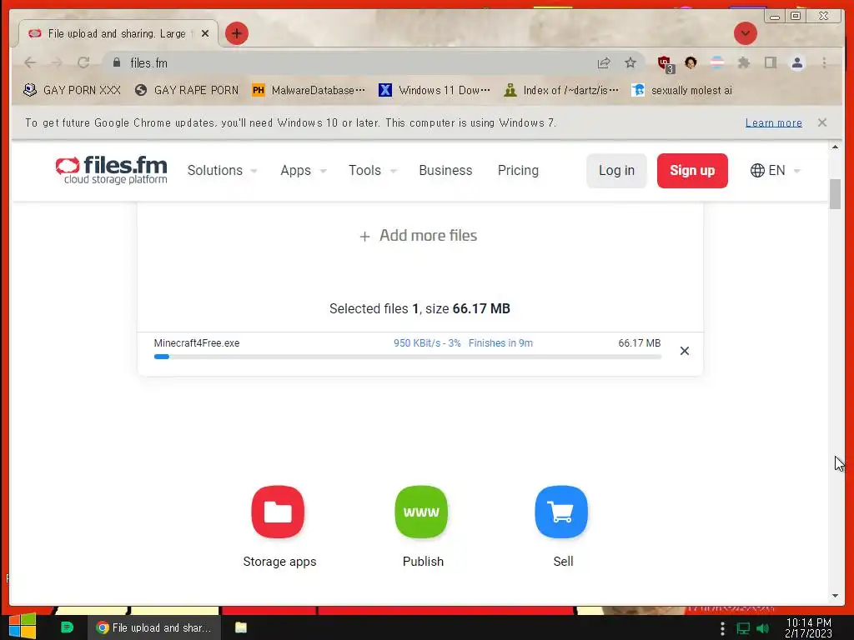Open the Windows 11 Dow... bookmark
This screenshot has width=854, height=640.
[x=434, y=90]
